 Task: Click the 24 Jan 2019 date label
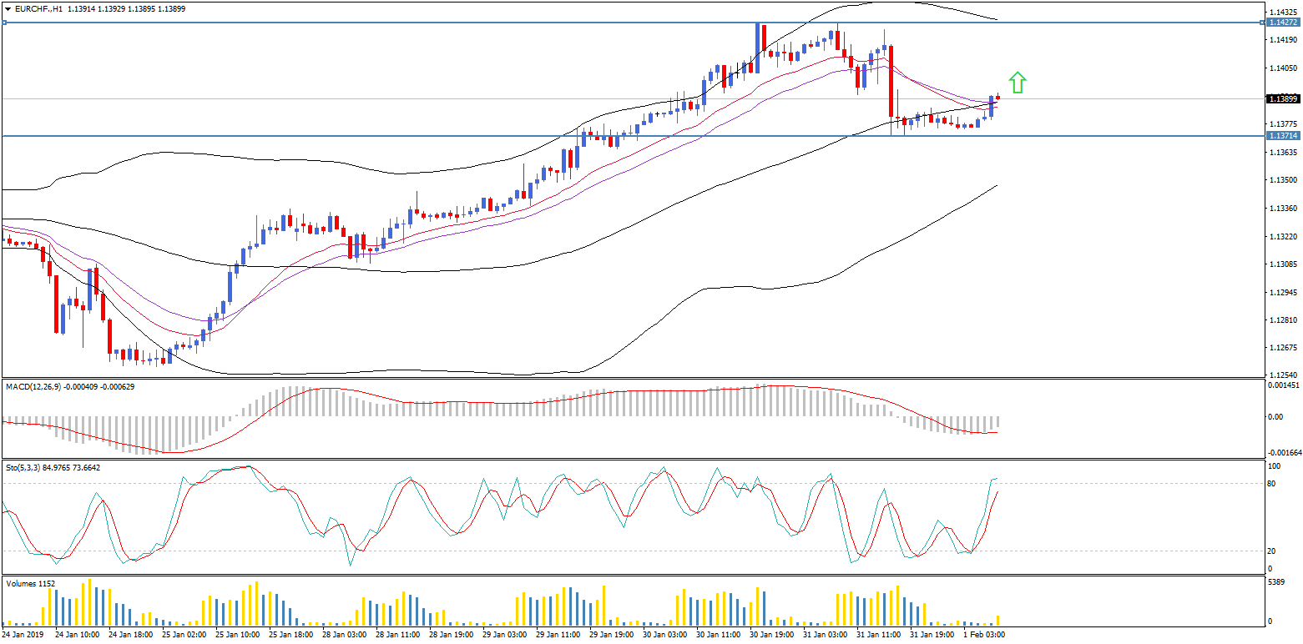pyautogui.click(x=22, y=635)
